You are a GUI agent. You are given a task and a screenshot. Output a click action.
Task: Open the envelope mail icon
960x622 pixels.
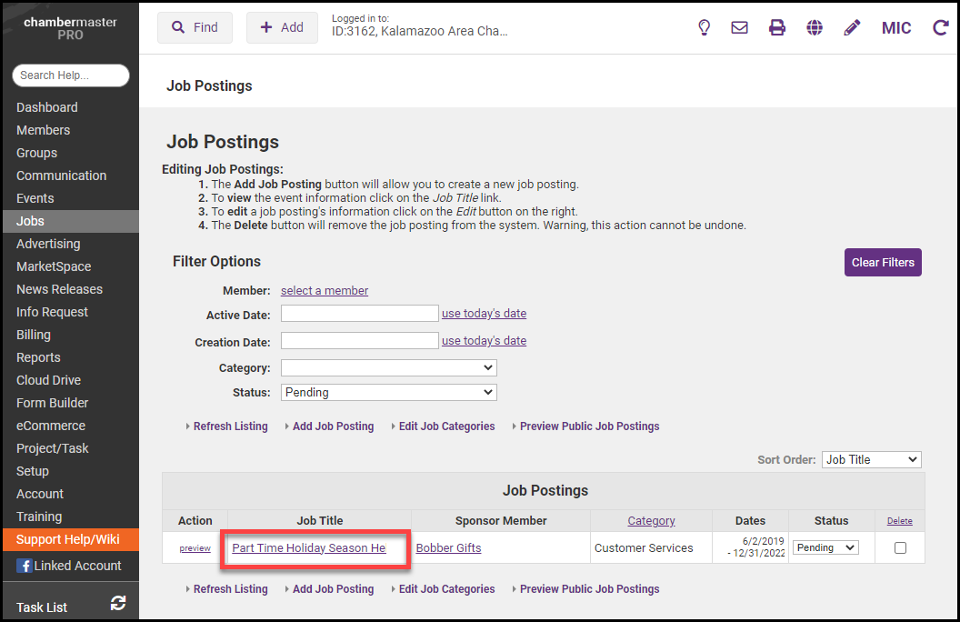(740, 28)
